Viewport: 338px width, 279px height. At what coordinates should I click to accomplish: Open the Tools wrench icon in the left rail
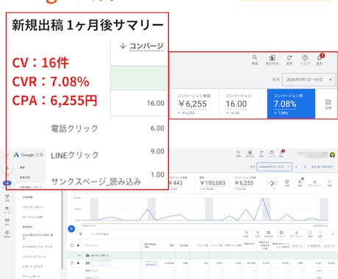7,209
